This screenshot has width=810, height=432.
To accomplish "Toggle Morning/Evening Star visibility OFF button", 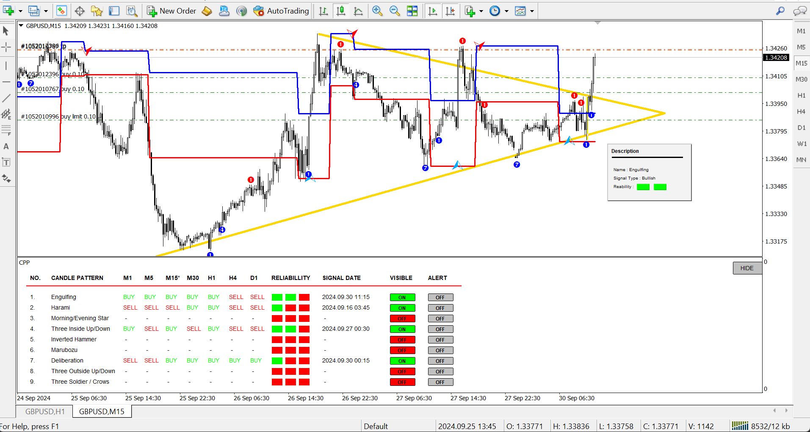I will coord(402,318).
